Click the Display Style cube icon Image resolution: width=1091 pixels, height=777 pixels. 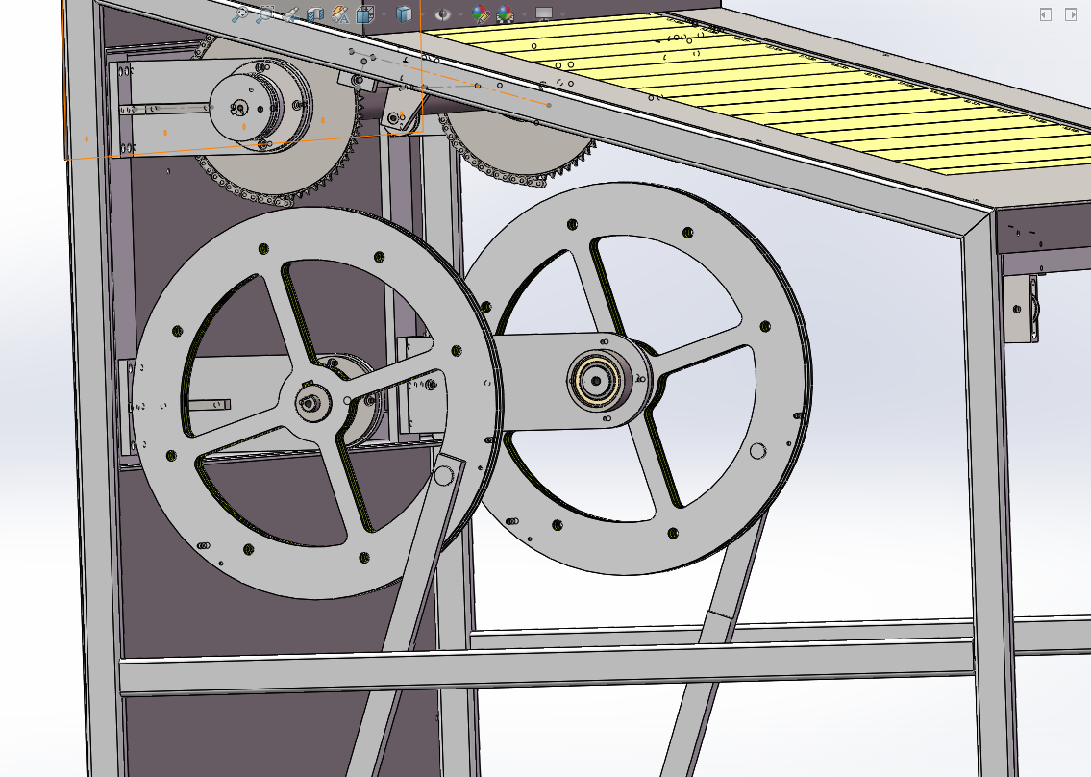(404, 14)
